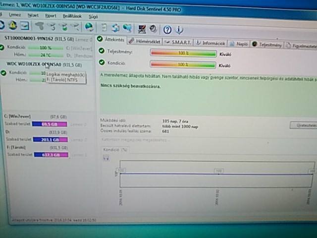Click the stethoscope disk test icon
The width and height of the screenshot is (317, 238).
[40, 26]
